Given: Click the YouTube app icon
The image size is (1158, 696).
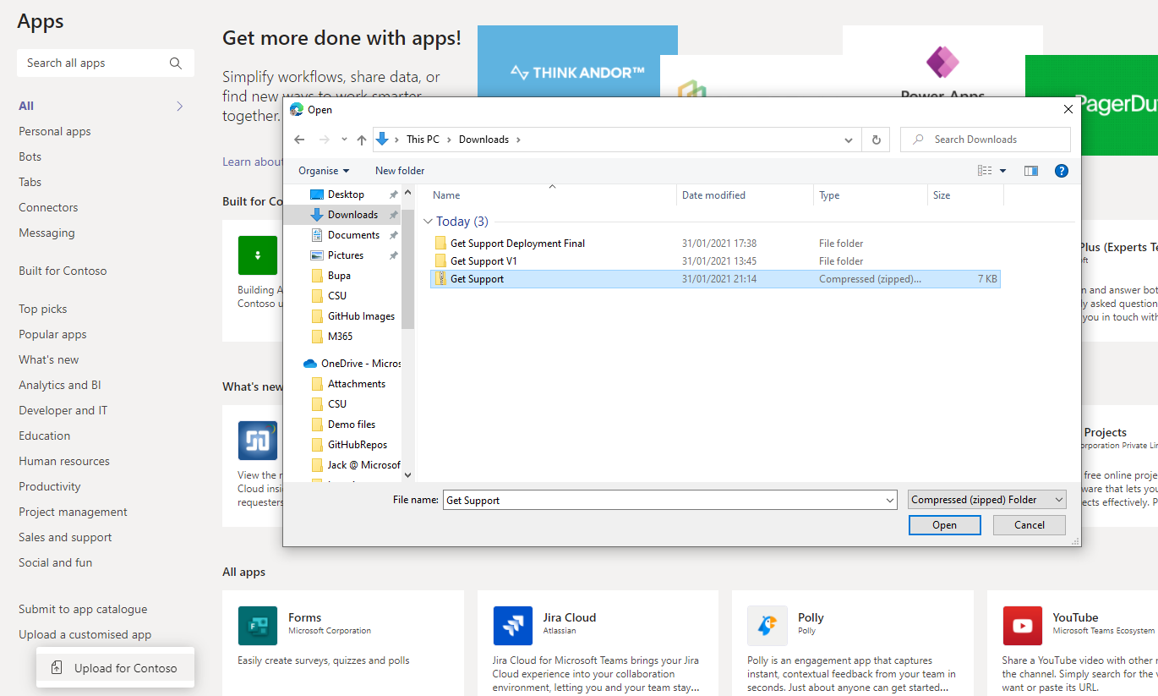Looking at the screenshot, I should (x=1023, y=626).
